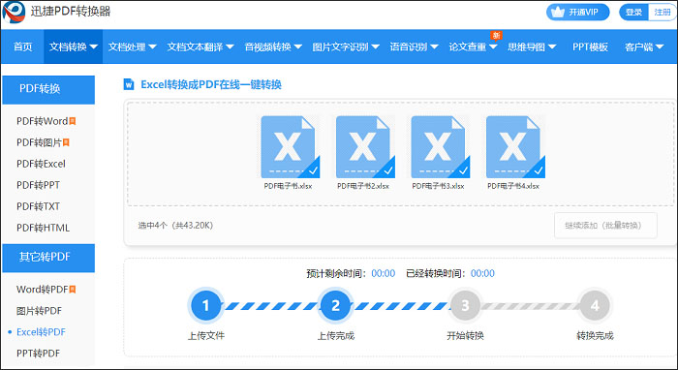678x370 pixels.
Task: Open PDF转PPT in the sidebar
Action: coord(38,185)
